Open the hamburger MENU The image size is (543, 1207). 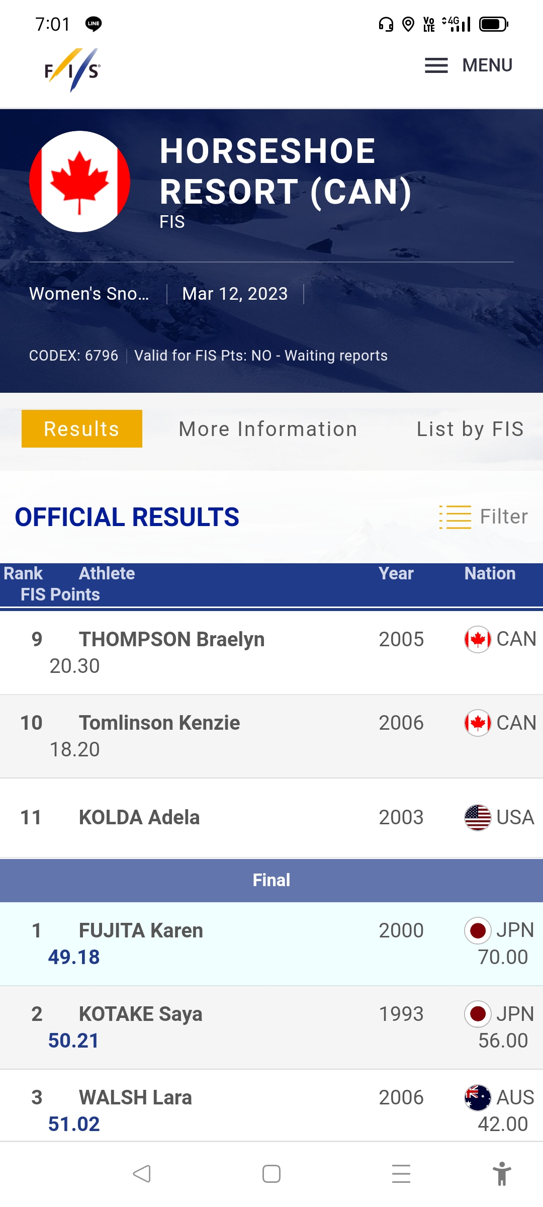click(468, 65)
